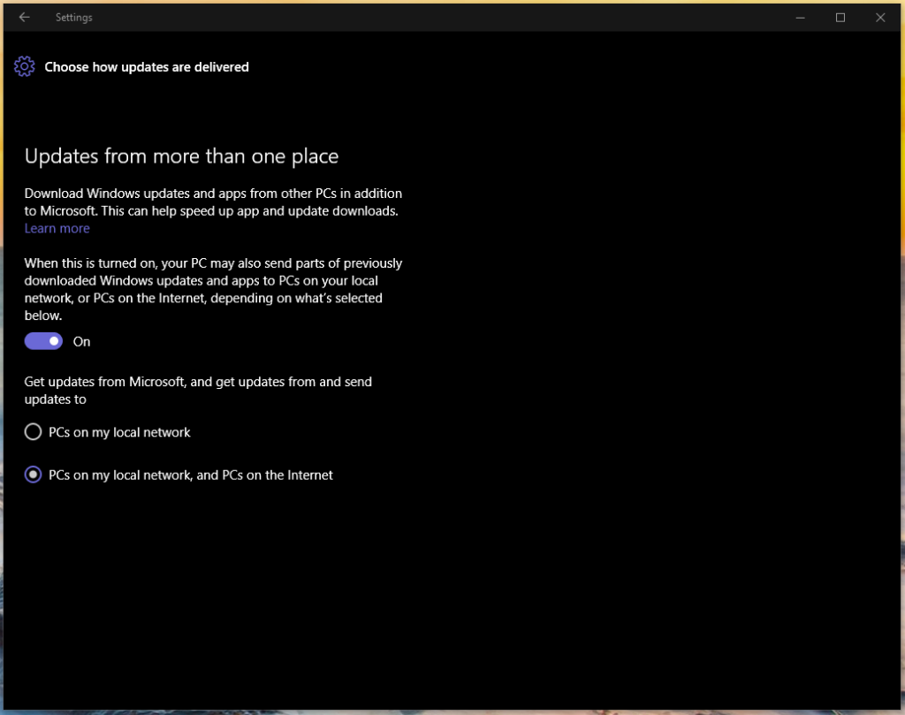Screen dimensions: 905x715
Task: Select the local network and Internet radio circle
Action: point(33,475)
